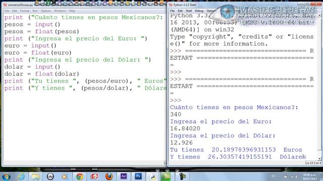Screen dimensions: 323x181
Task: Click code line 'dolar = float(dolar)'
Action: (42, 74)
